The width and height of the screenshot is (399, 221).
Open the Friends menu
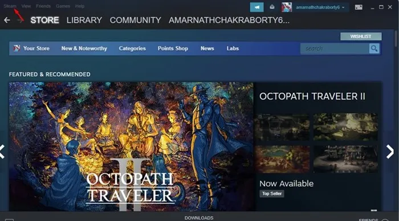(43, 6)
